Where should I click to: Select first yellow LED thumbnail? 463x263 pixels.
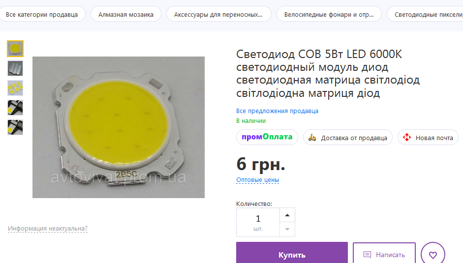coord(15,49)
